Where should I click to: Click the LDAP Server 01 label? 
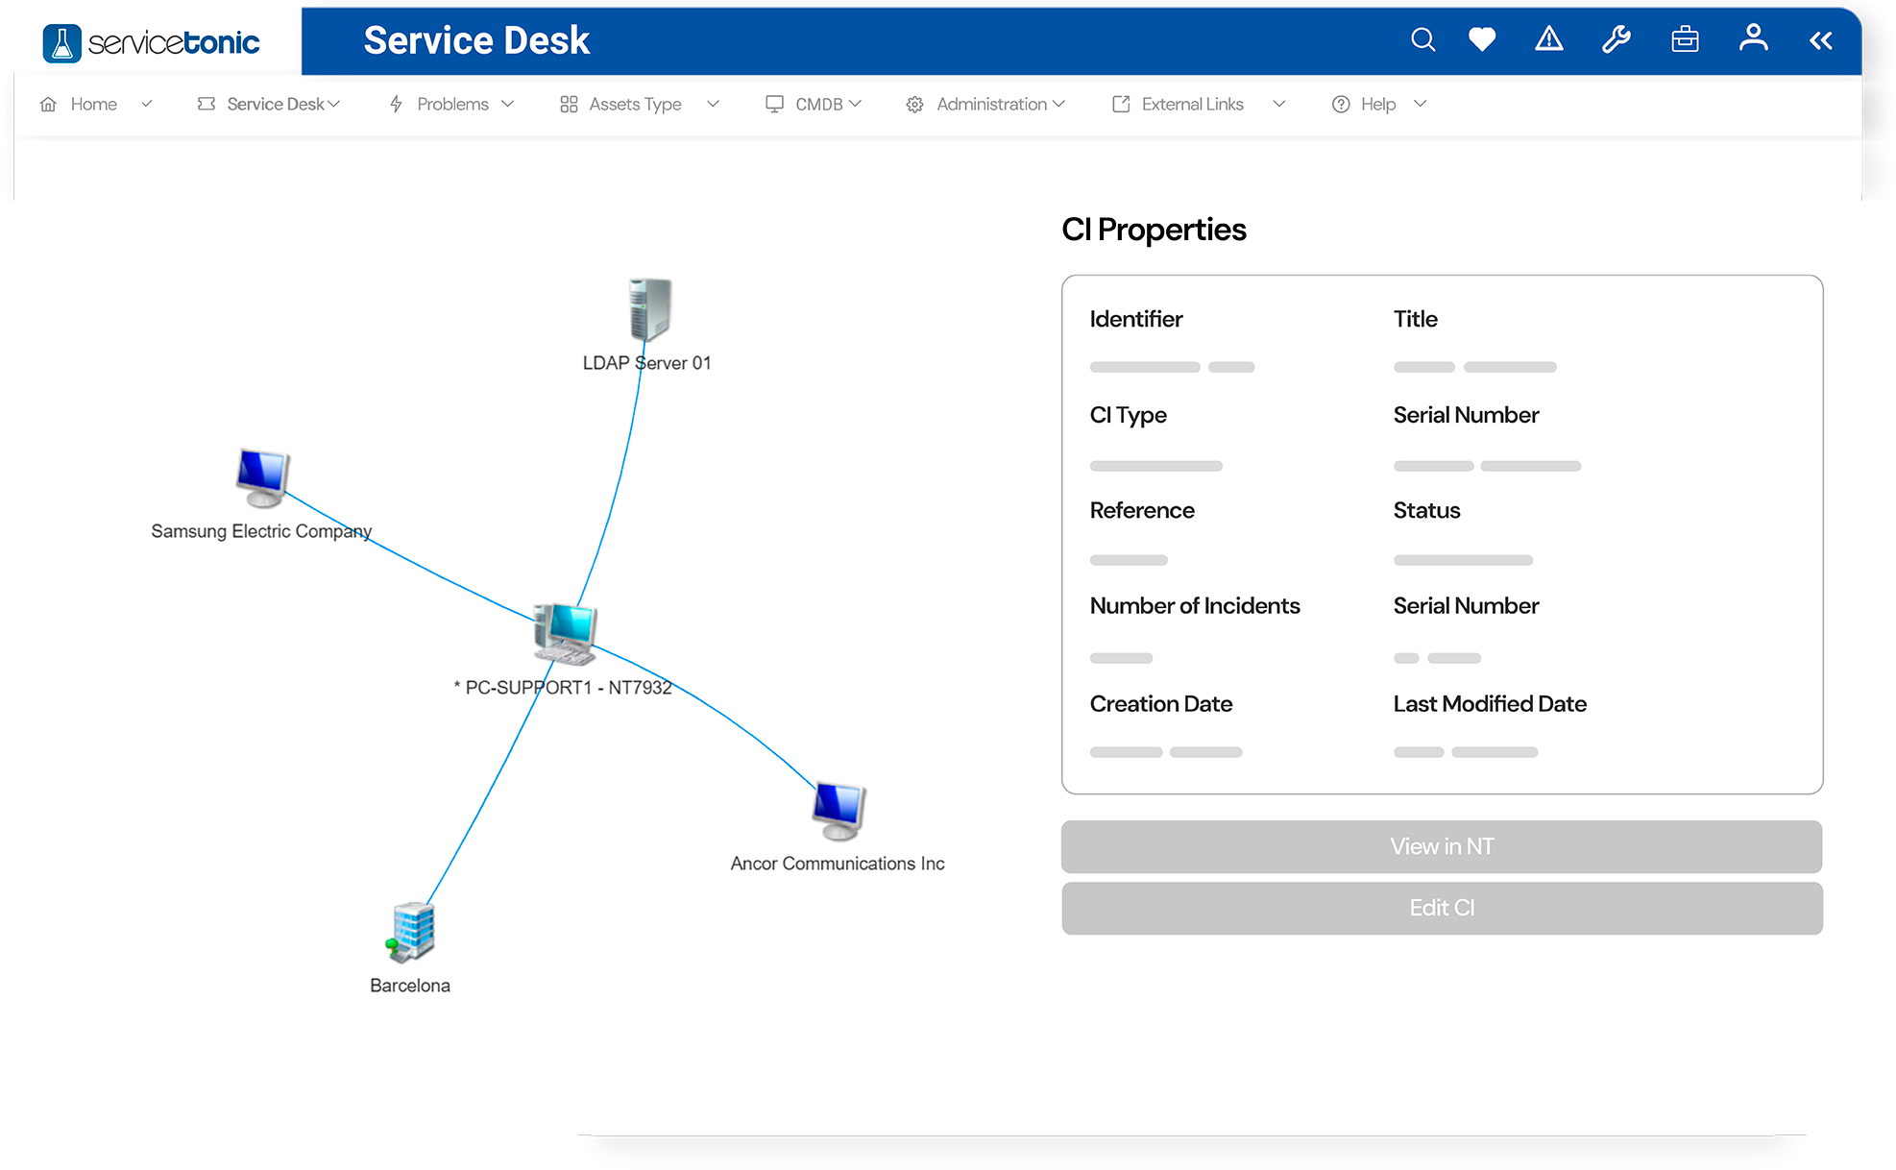[646, 363]
